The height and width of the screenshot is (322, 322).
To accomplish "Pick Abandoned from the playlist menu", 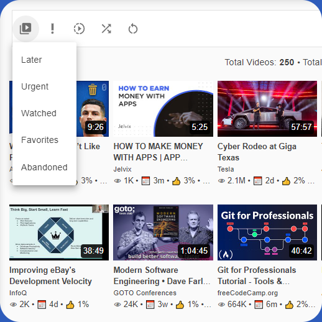I will [x=44, y=167].
